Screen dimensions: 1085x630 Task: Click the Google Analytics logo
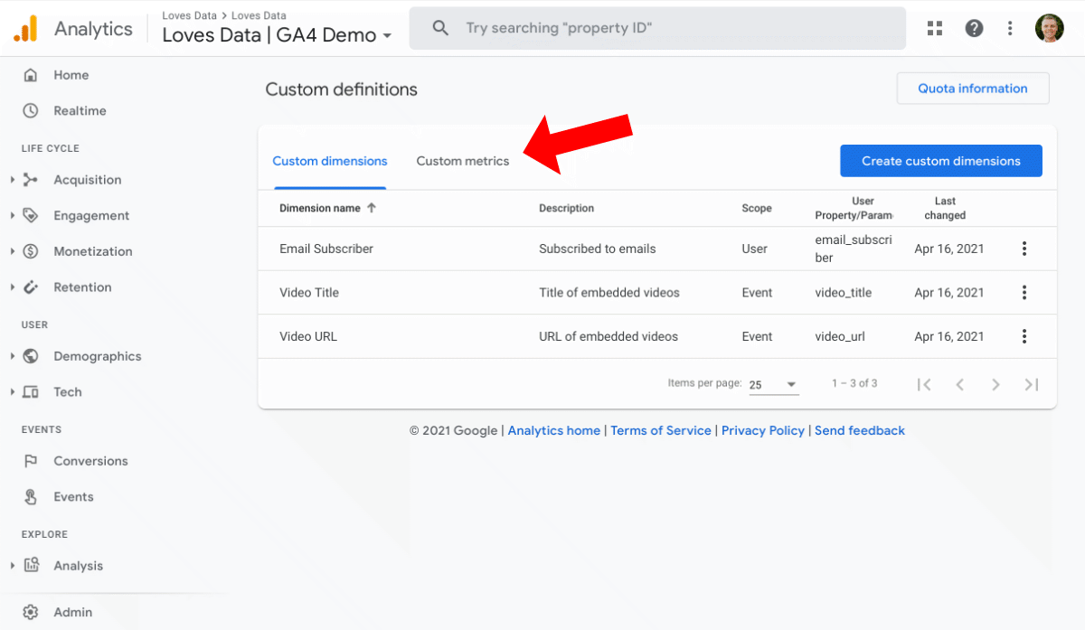[x=24, y=28]
